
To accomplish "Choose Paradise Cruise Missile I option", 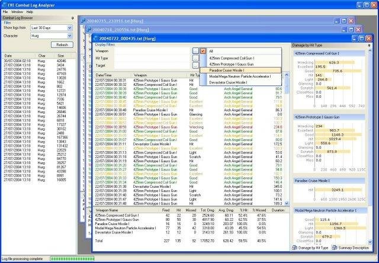I will point(240,70).
